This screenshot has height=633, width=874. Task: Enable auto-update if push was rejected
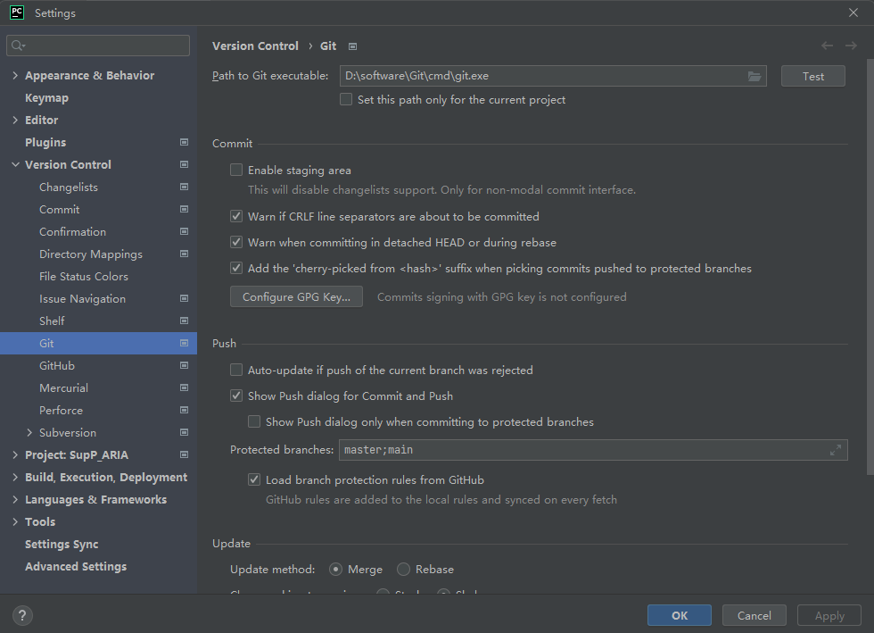(236, 370)
